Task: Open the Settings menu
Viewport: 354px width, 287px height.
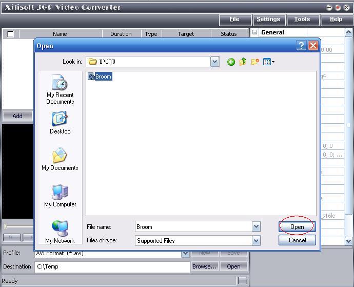Action: tap(268, 20)
